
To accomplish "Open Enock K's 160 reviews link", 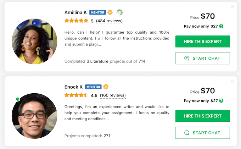I will [x=113, y=95].
